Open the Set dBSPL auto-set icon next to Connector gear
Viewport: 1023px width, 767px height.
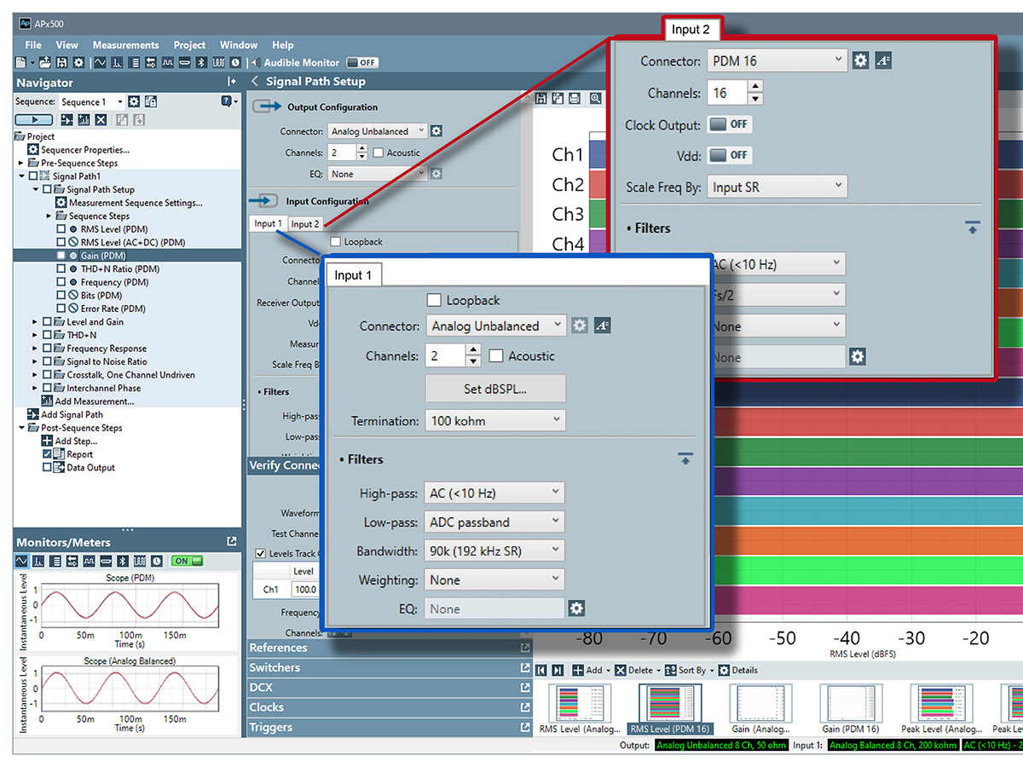pyautogui.click(x=603, y=326)
